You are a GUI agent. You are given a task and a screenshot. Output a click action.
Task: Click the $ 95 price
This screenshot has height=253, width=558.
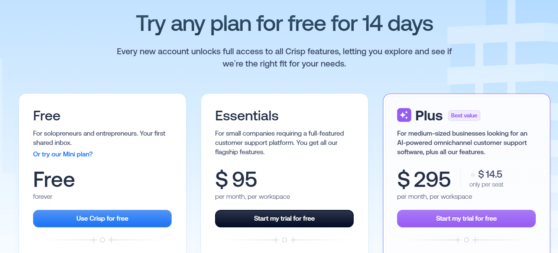coord(236,179)
